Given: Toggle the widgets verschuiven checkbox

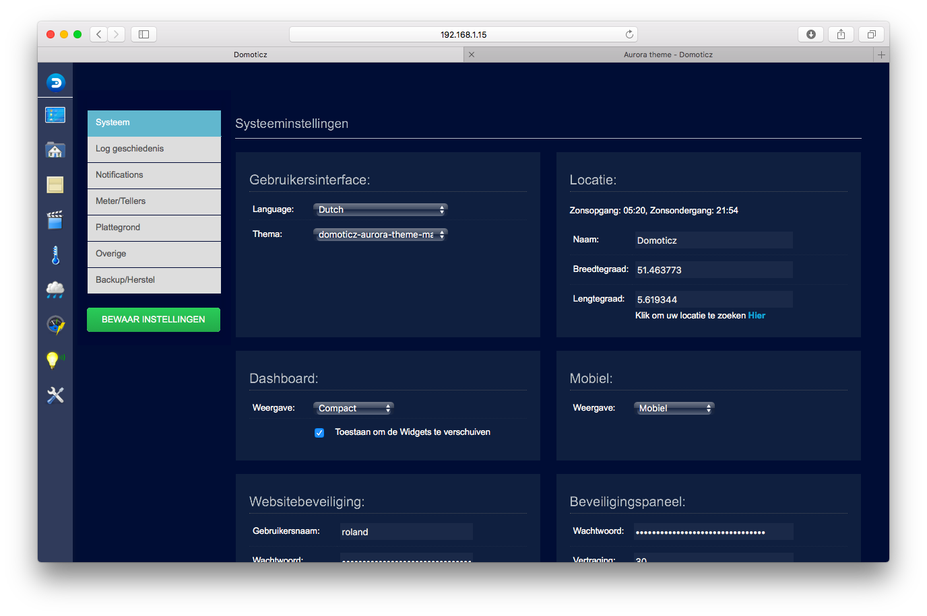Looking at the screenshot, I should click(x=319, y=433).
